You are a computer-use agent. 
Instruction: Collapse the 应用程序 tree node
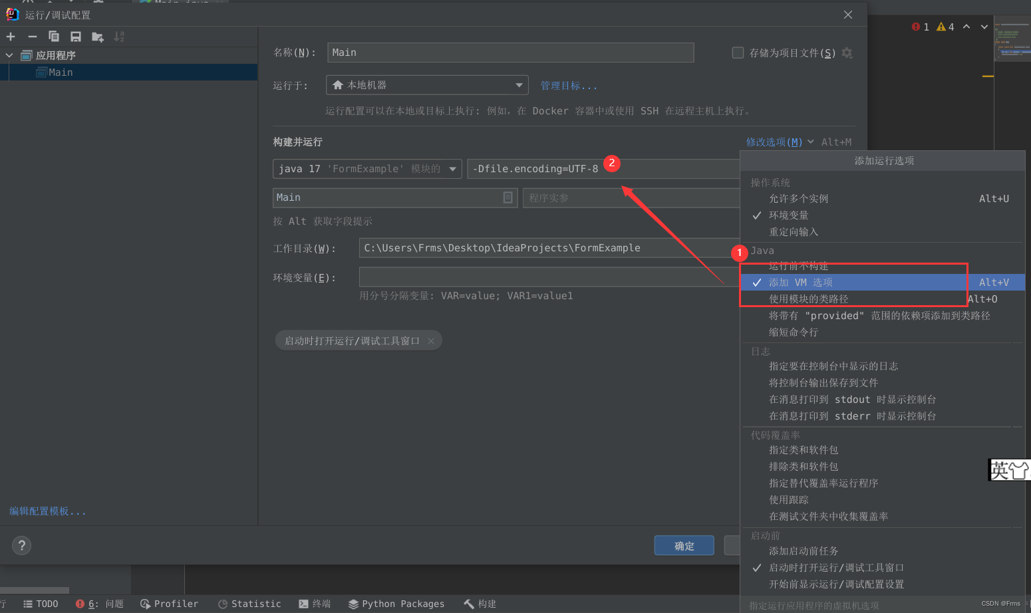tap(9, 55)
